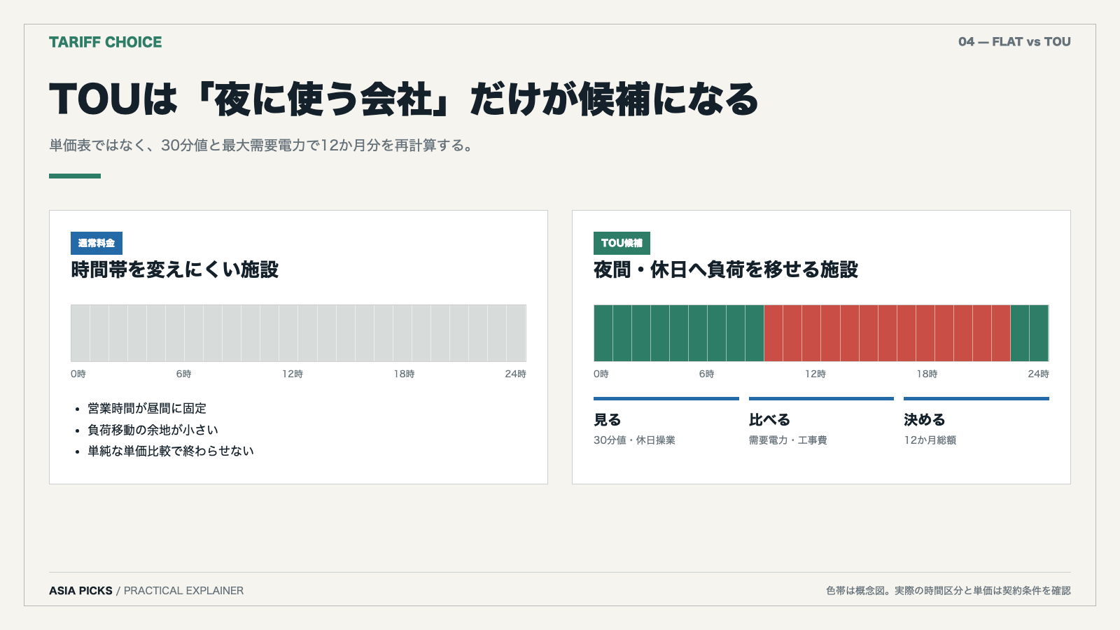Click '24時' label under the grey bar
Screen dimensions: 1120x630
515,374
